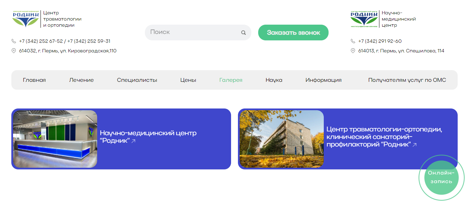
Task: Click the round Онлайн-запись button
Action: [441, 177]
